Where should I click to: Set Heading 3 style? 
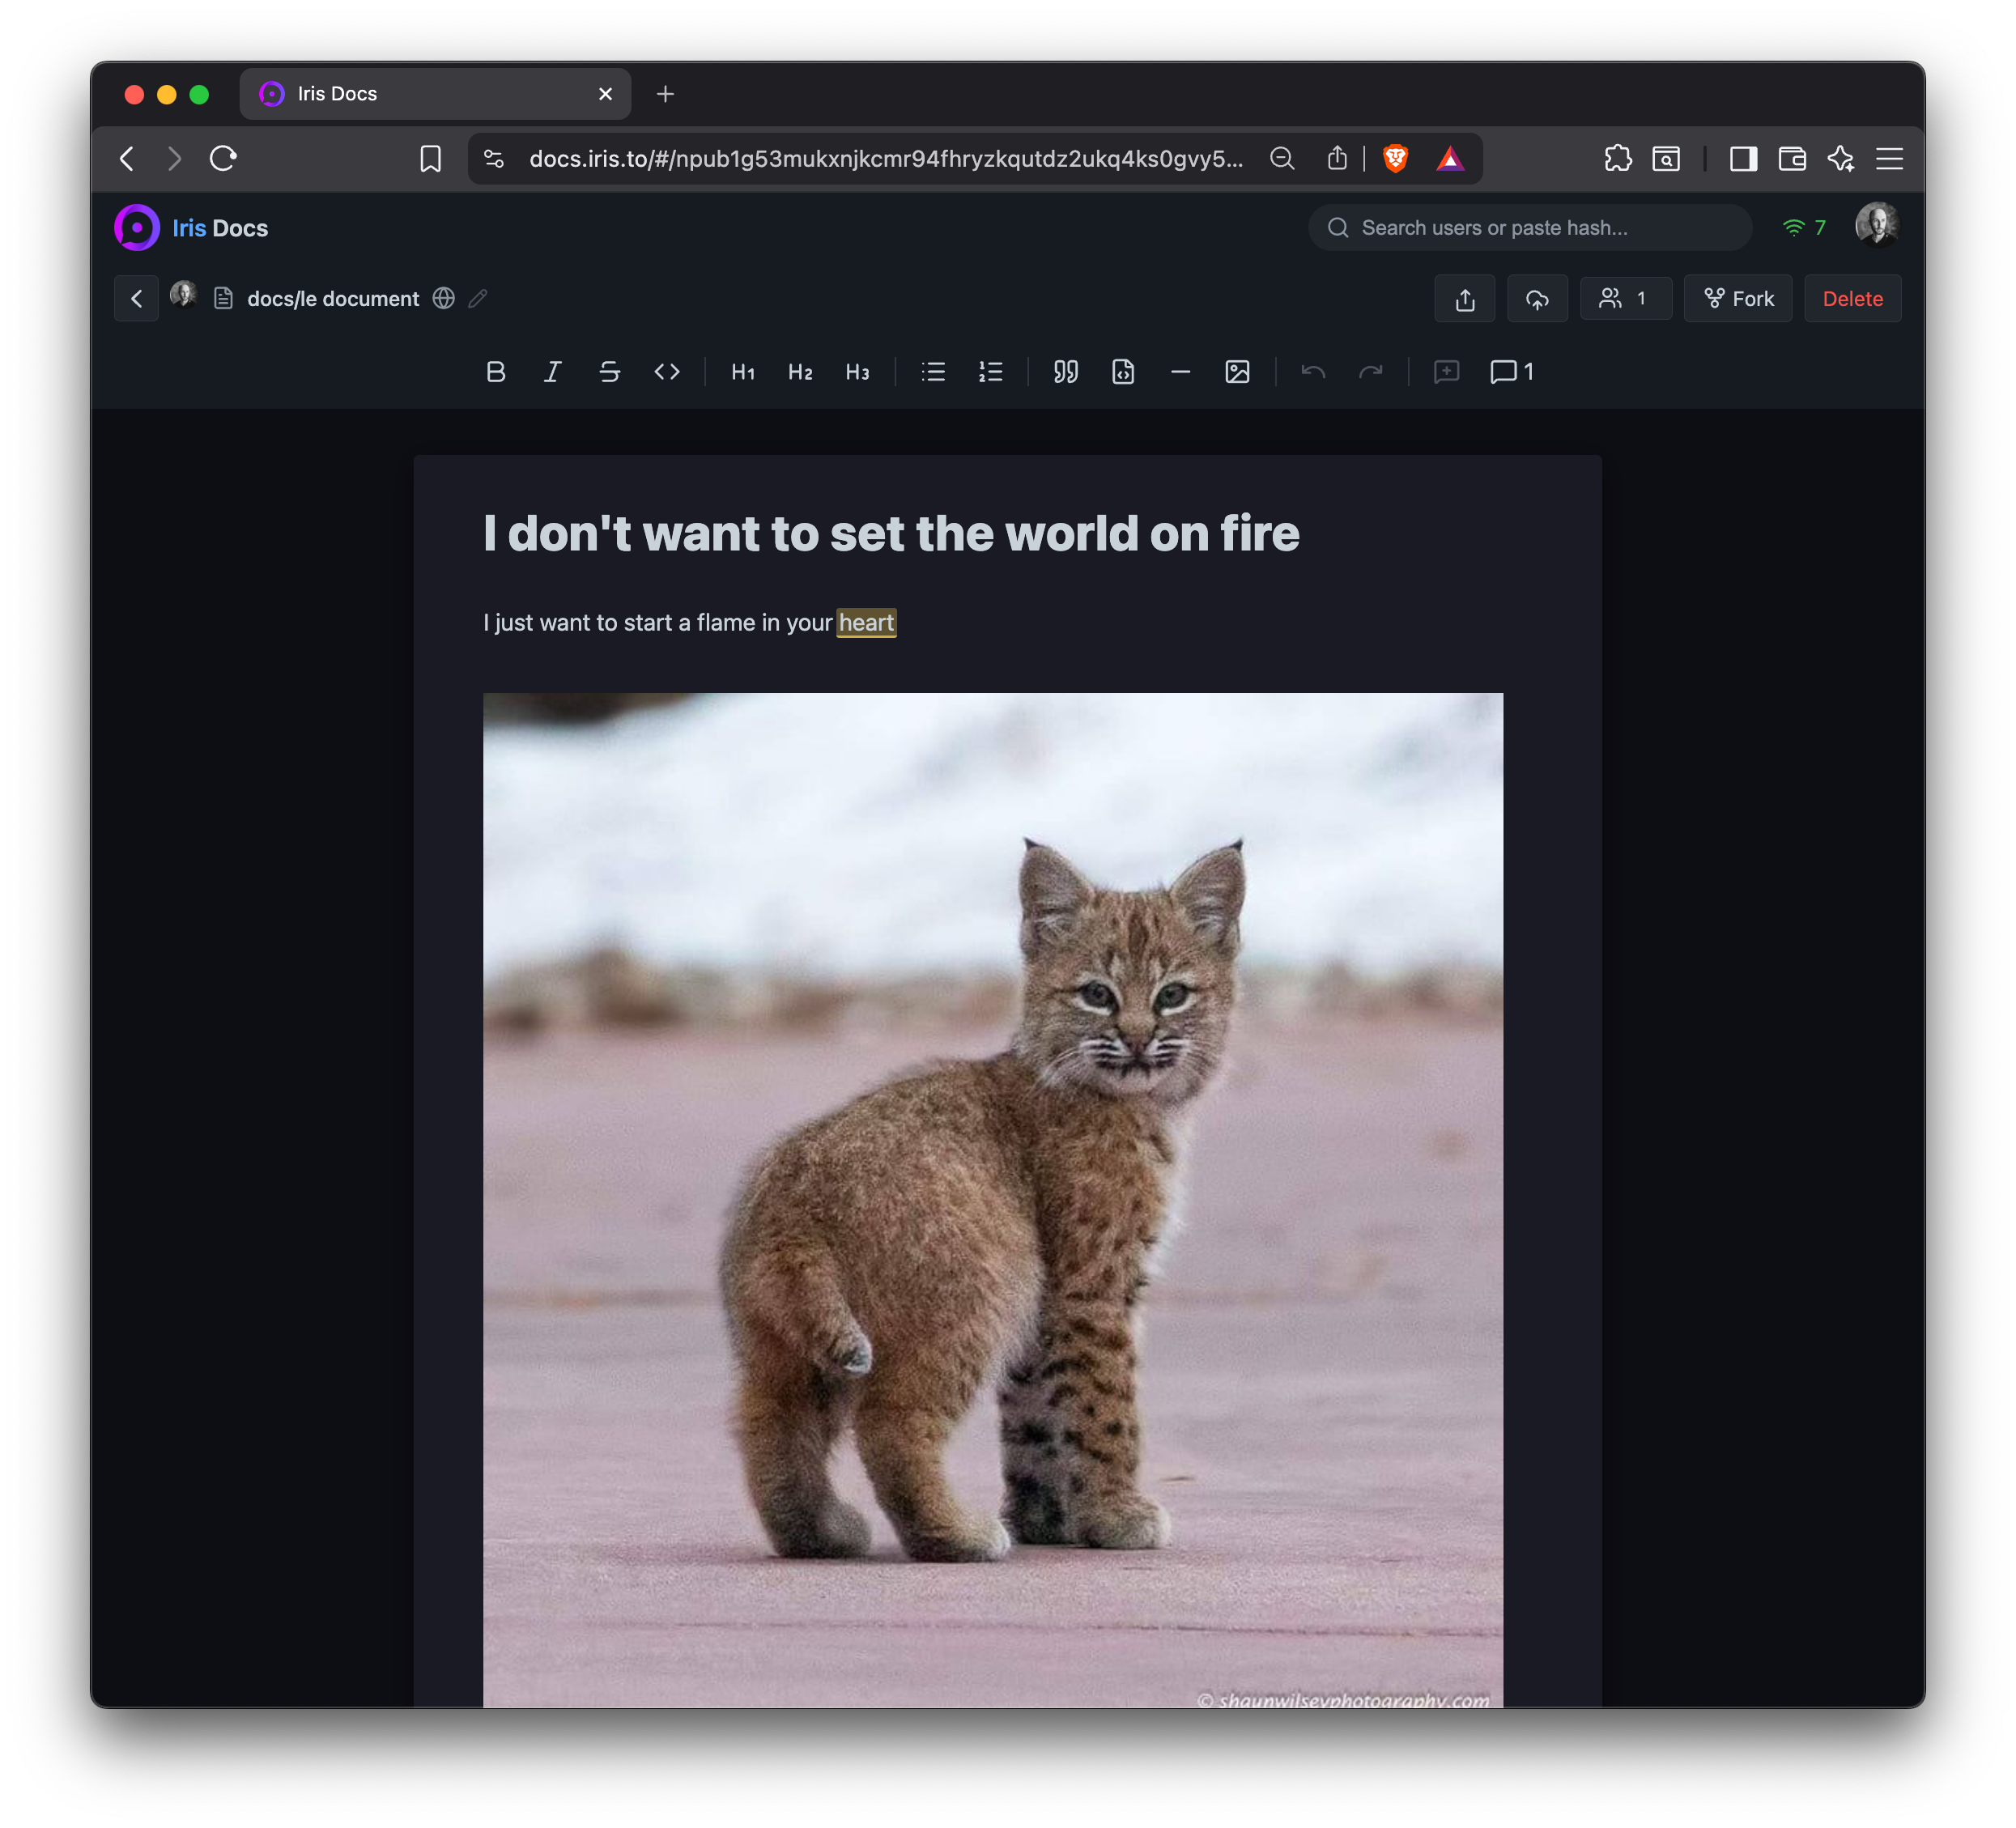point(857,372)
